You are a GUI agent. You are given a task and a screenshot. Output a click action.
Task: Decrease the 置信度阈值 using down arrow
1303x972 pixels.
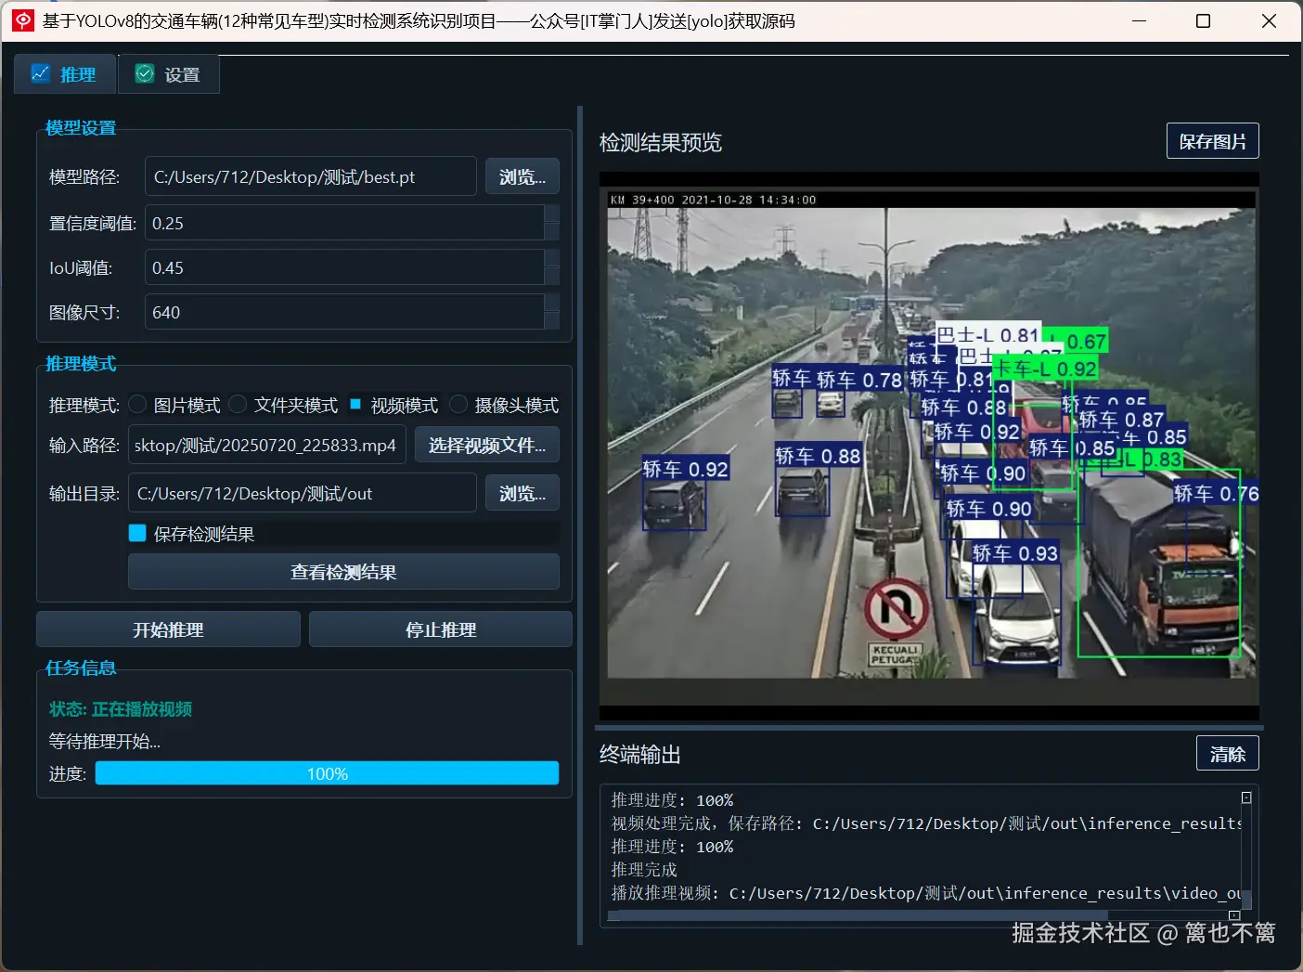point(552,232)
